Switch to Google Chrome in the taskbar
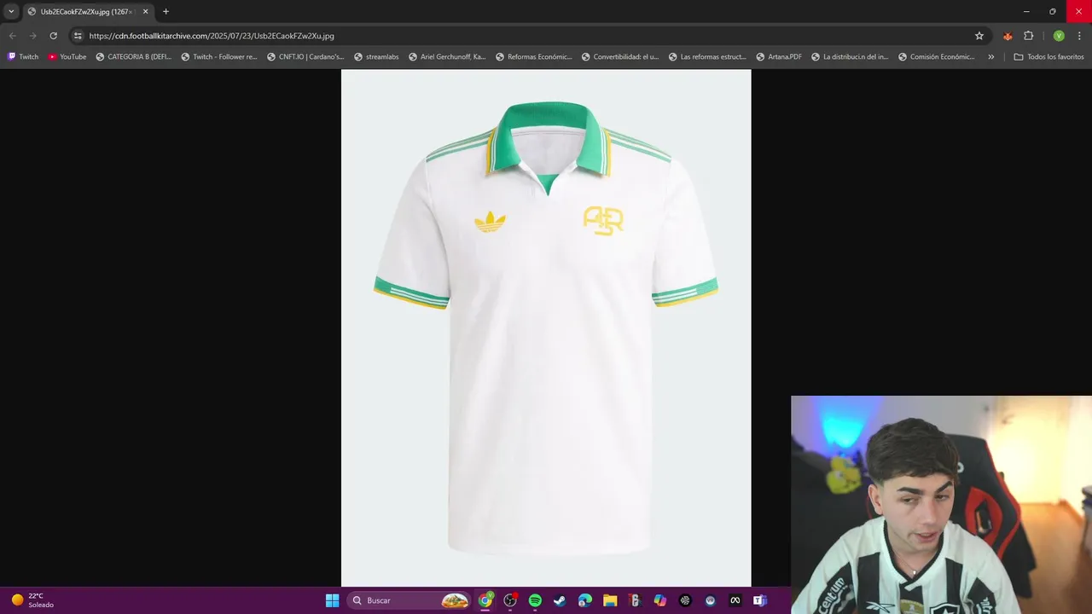Image resolution: width=1092 pixels, height=614 pixels. tap(485, 600)
